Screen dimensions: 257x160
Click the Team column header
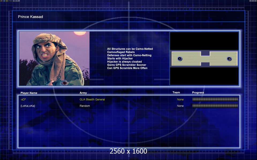tap(176, 93)
